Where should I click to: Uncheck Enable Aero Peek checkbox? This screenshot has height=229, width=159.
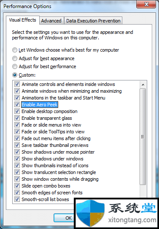[17, 105]
